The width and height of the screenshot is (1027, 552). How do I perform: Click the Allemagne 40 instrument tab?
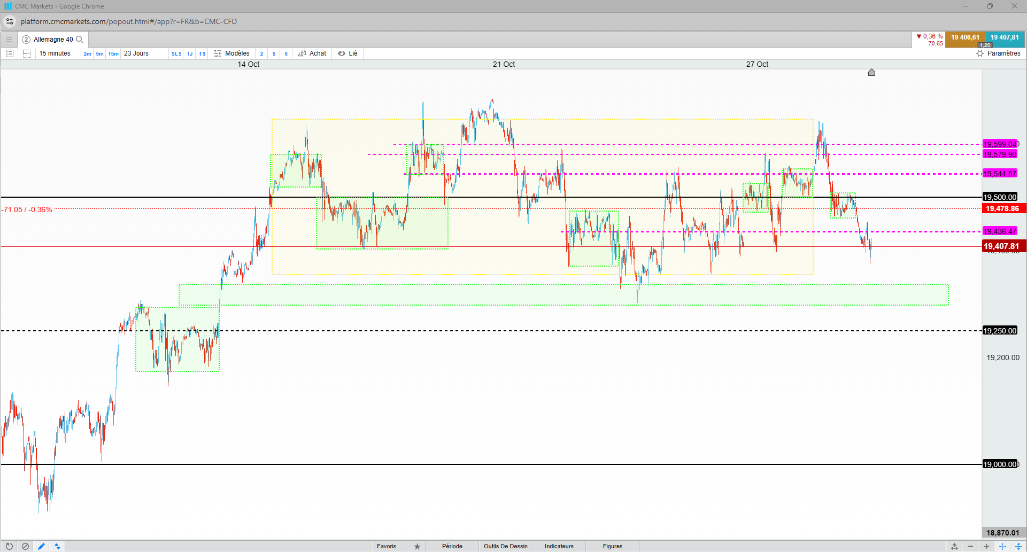pos(53,40)
